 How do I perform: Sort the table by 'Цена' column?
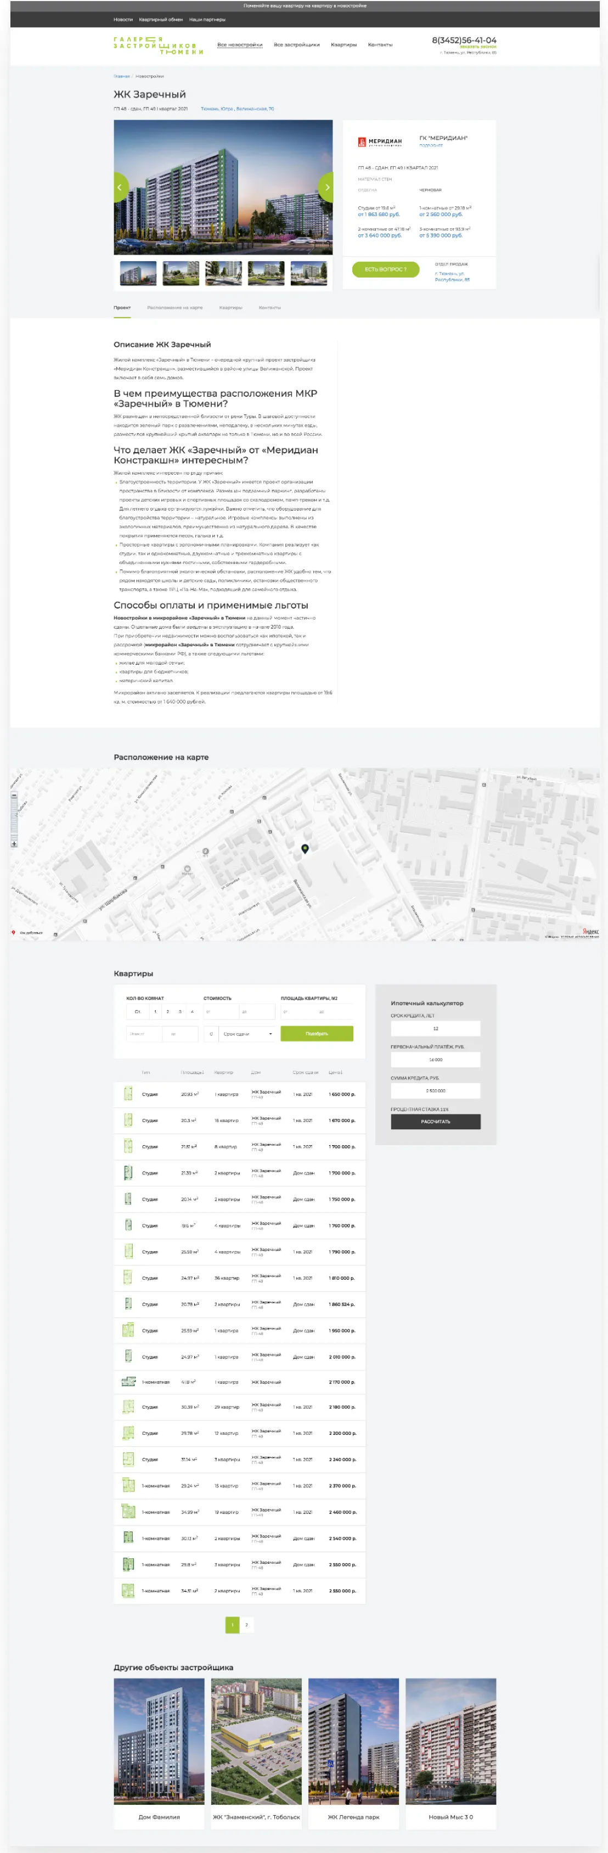[x=335, y=1072]
